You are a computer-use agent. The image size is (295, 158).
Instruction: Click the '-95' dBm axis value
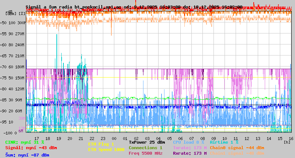click(x=3, y=122)
